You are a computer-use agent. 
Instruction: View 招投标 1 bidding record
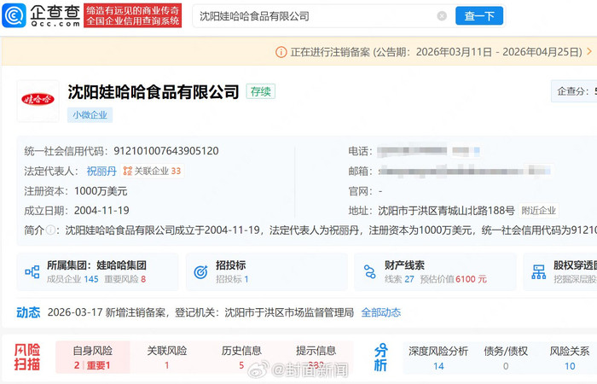(232, 279)
